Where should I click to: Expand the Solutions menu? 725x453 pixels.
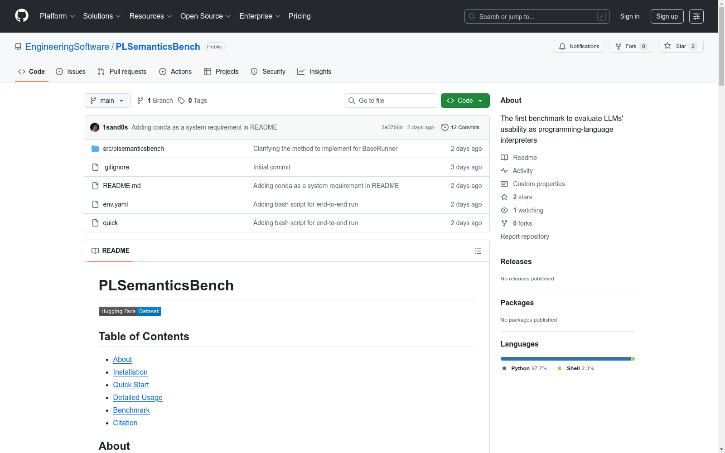[102, 16]
